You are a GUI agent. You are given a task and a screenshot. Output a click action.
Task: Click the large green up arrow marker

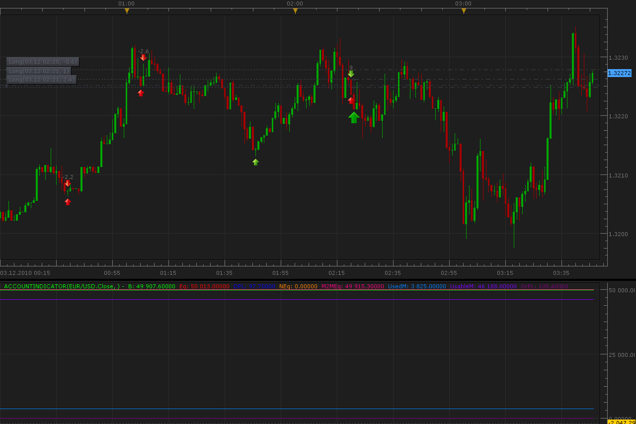click(354, 117)
